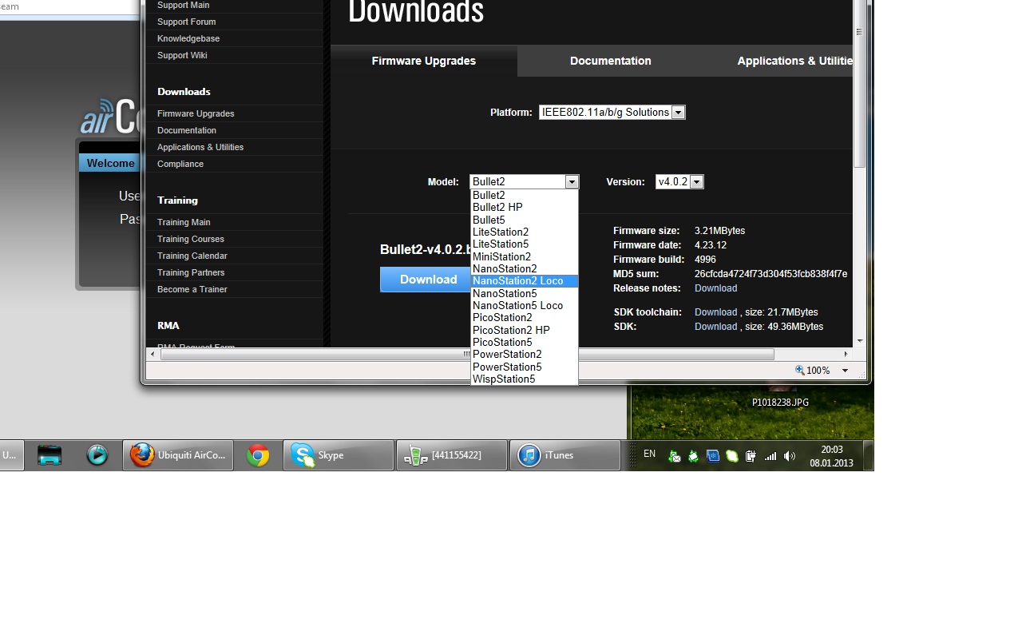Screen dimensions: 1022x639
Task: Click the Become a Trainer link
Action: tap(192, 289)
